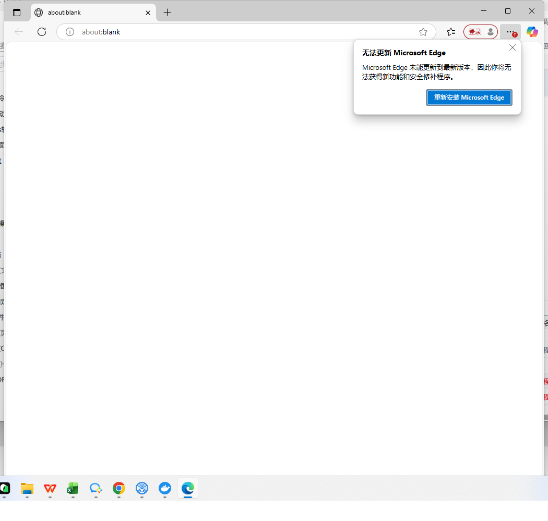Focus the address bar showing about:blank
Screen dimensions: 548x521
click(x=246, y=32)
